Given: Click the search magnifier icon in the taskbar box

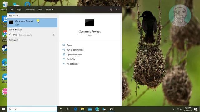Looking at the screenshot, I should pyautogui.click(x=10, y=109).
